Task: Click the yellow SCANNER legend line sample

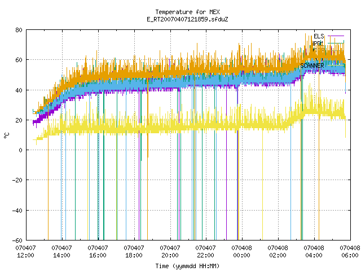Action: [336, 65]
